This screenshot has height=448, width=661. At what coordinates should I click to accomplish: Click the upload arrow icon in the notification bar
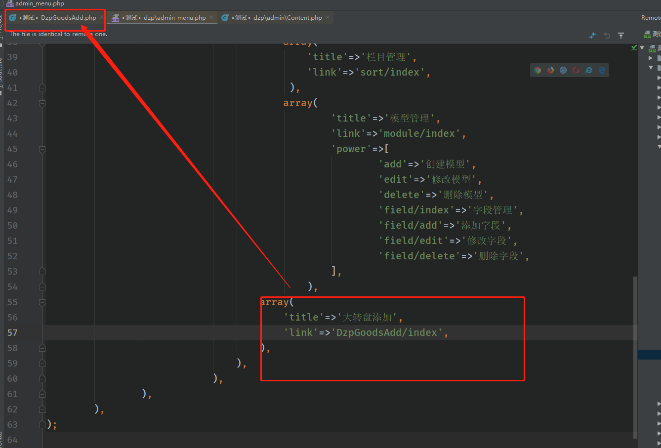coord(621,36)
